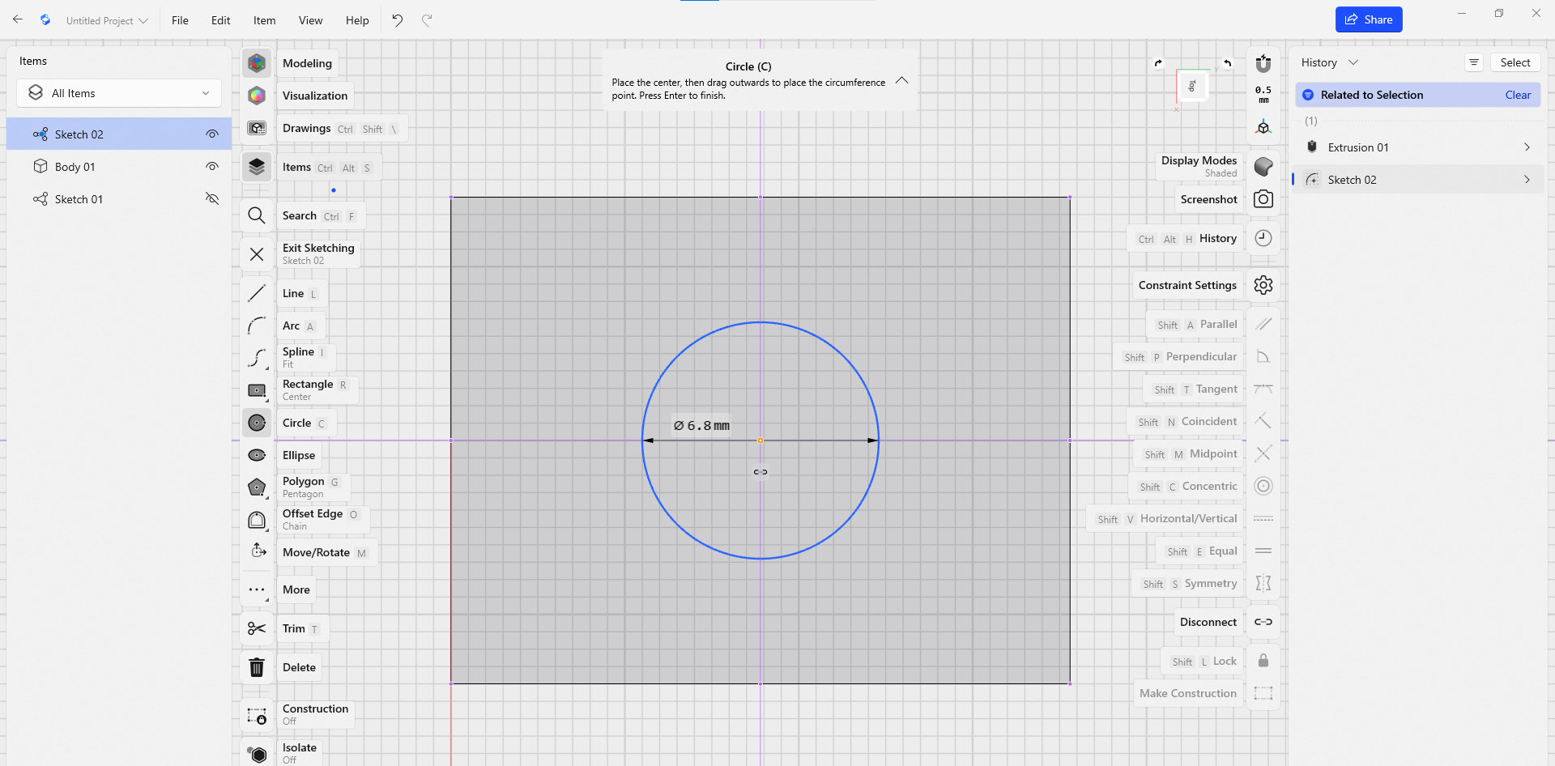Open the Visualization workspace icon
The width and height of the screenshot is (1555, 766).
[257, 96]
